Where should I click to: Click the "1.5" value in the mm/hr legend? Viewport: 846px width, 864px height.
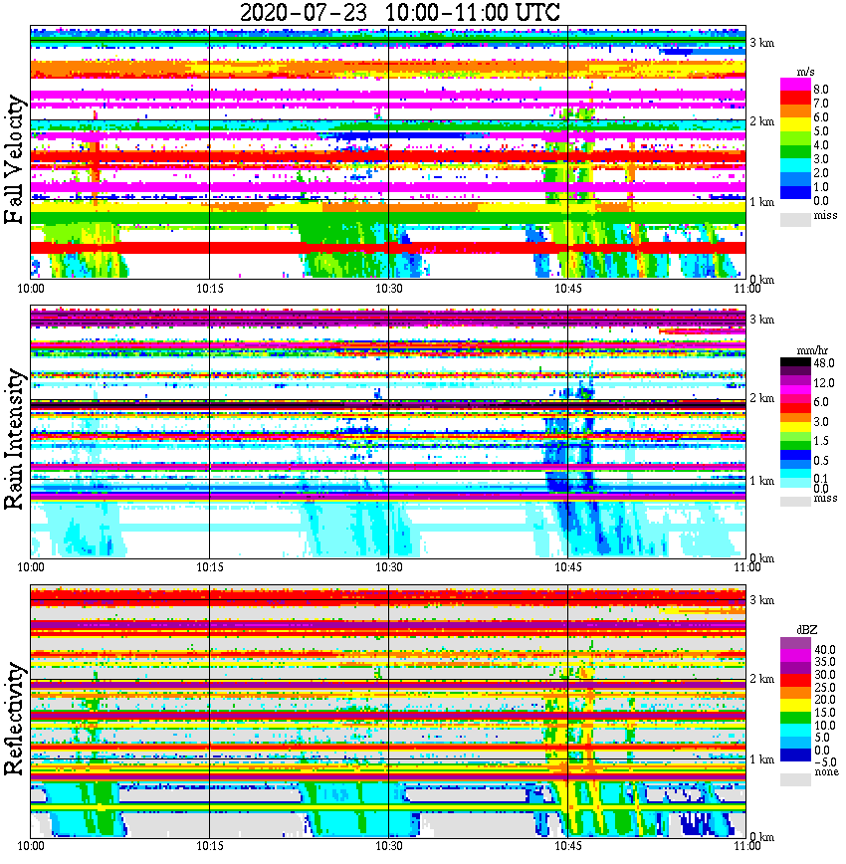tap(821, 440)
